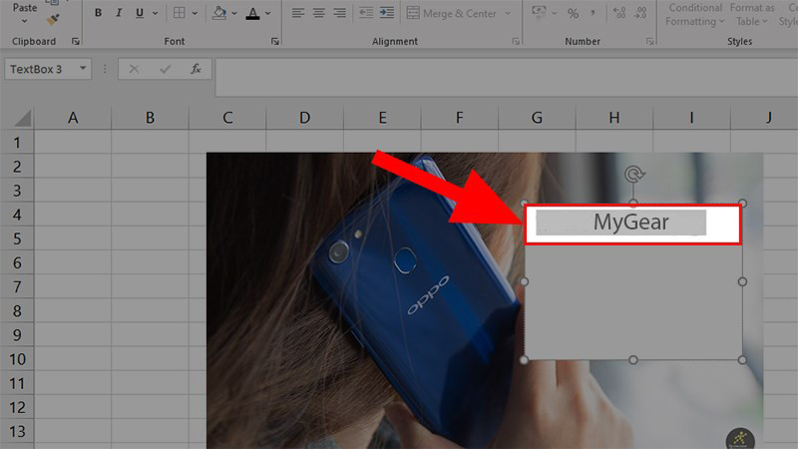Image resolution: width=798 pixels, height=449 pixels.
Task: Apply cell borders icon
Action: point(180,13)
